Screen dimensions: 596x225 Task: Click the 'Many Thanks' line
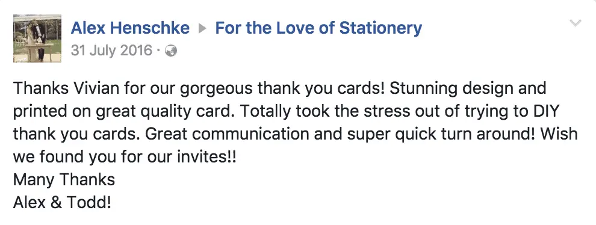pos(64,180)
